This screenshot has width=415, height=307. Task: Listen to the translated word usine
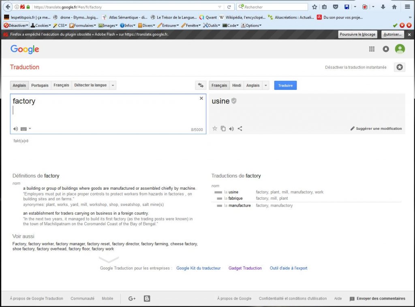[231, 129]
